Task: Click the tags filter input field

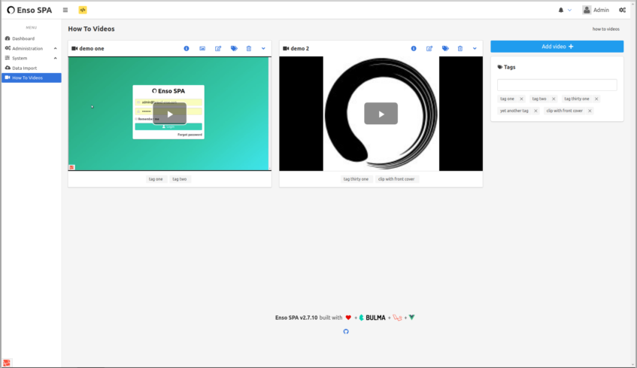Action: pyautogui.click(x=557, y=84)
